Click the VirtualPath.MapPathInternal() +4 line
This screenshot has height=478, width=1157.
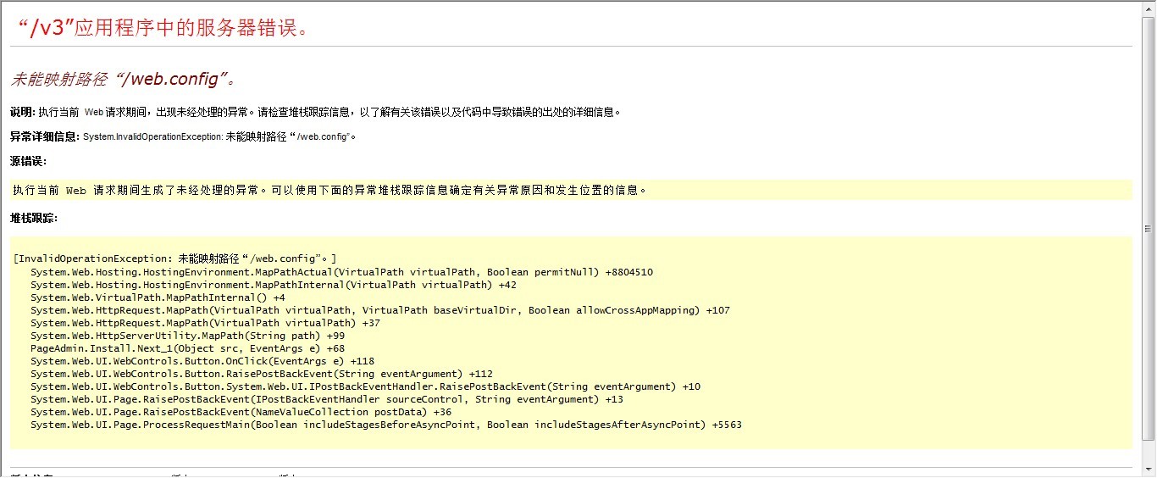click(158, 297)
